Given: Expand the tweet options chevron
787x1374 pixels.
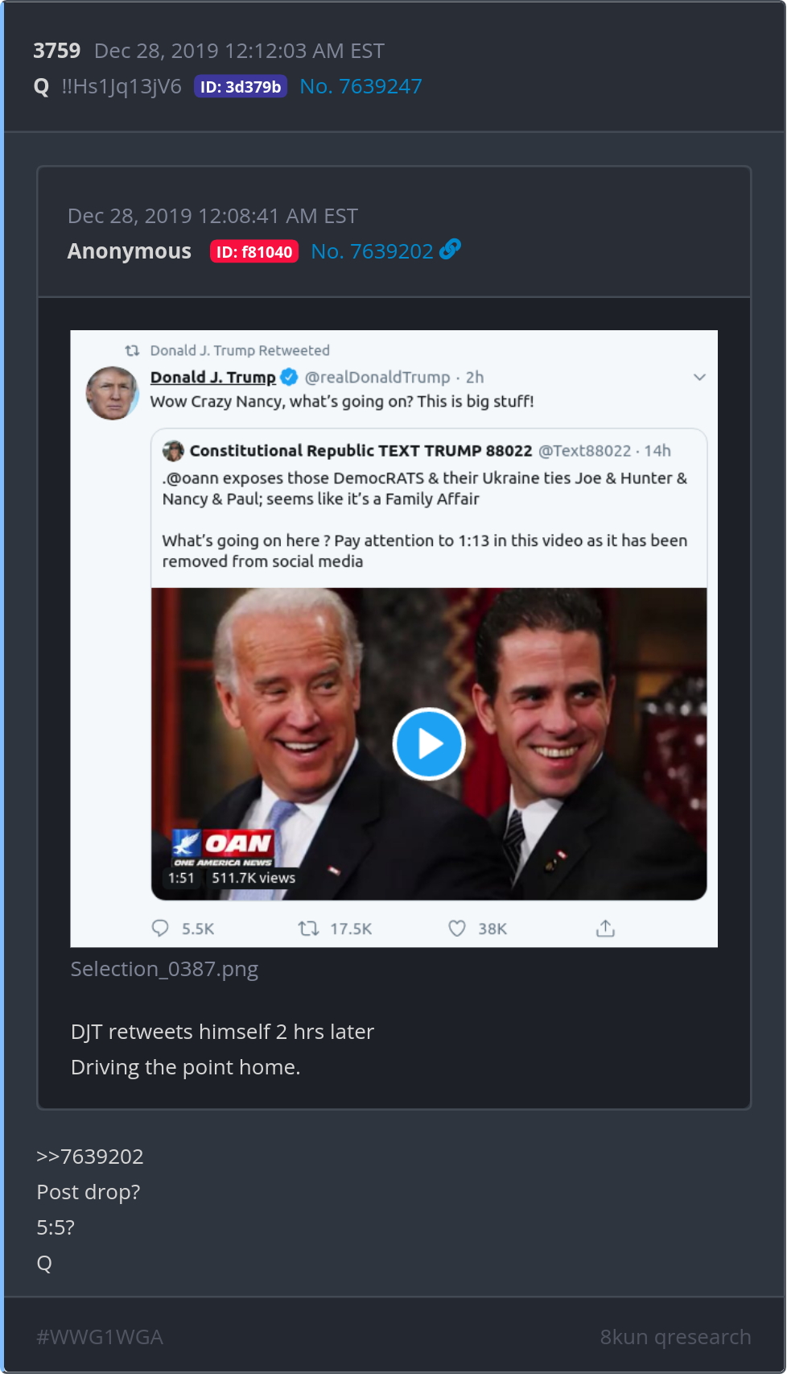Looking at the screenshot, I should pos(699,377).
